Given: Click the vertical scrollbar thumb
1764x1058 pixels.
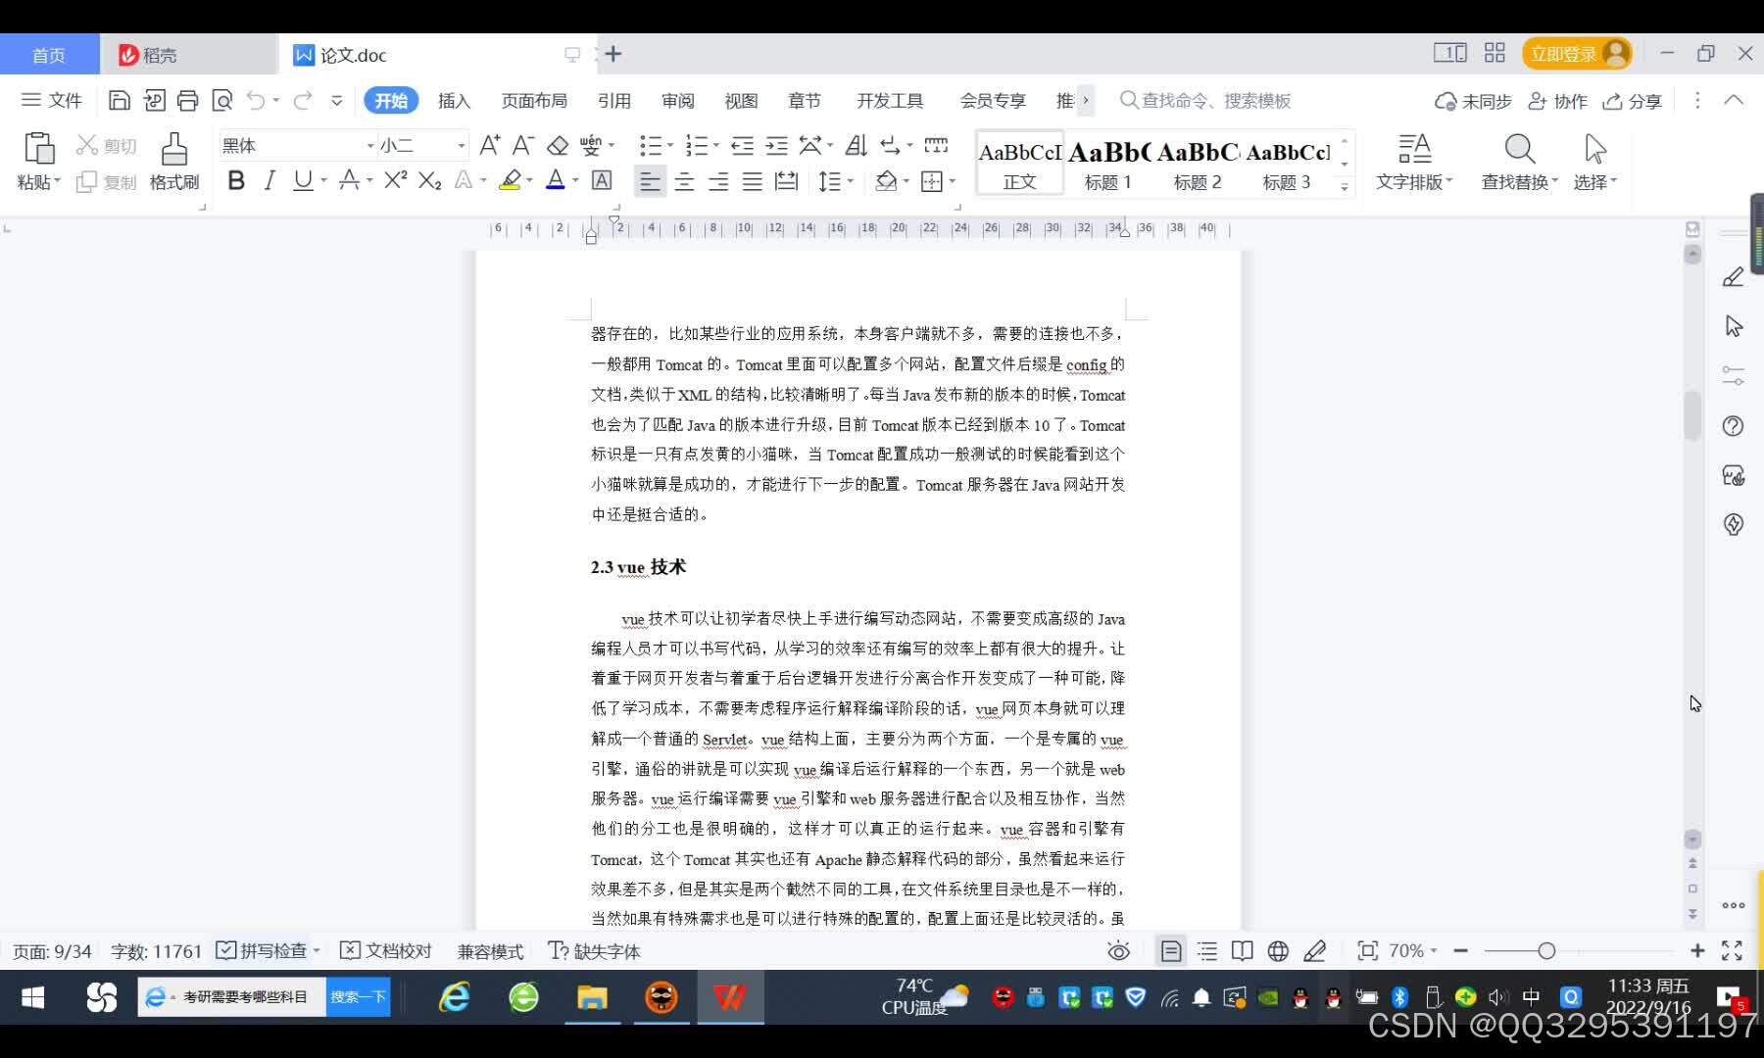Looking at the screenshot, I should click(1692, 415).
